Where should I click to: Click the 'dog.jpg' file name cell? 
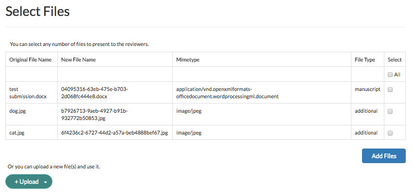(17, 111)
